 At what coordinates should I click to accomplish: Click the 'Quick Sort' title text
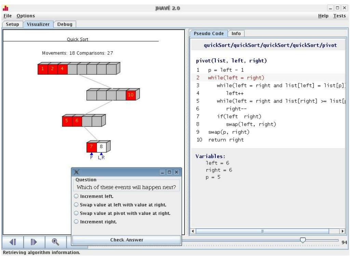[x=78, y=39]
